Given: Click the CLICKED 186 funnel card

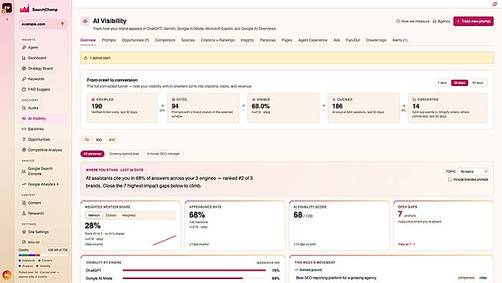Looking at the screenshot, I should (x=363, y=108).
